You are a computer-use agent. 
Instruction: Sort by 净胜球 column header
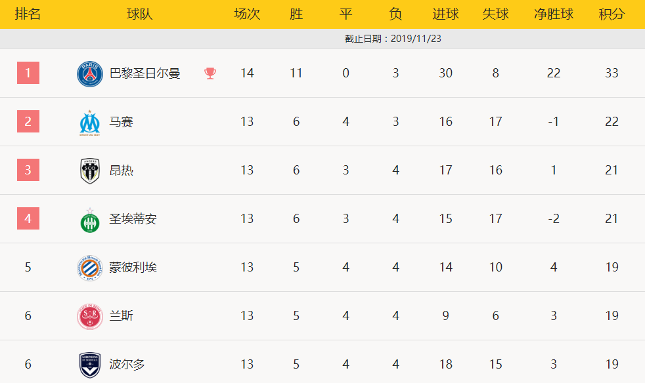click(x=554, y=14)
